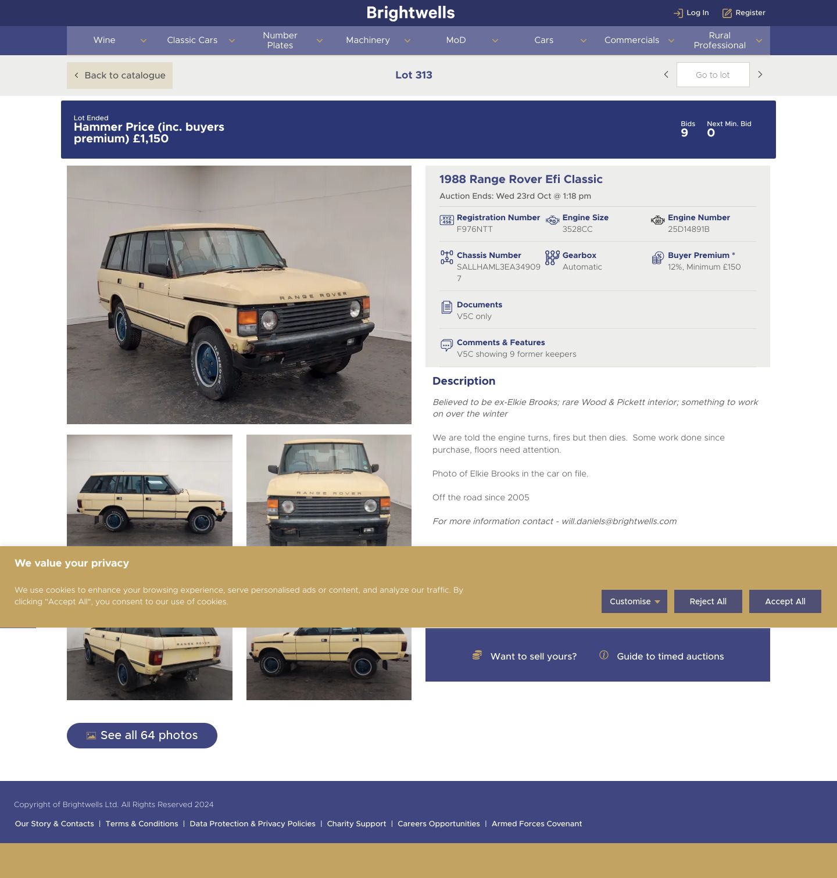Image resolution: width=837 pixels, height=878 pixels.
Task: Open Careers Opportunities footer link
Action: point(439,824)
